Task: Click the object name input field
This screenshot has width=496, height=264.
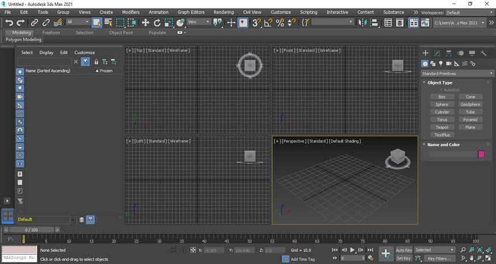Action: point(452,154)
